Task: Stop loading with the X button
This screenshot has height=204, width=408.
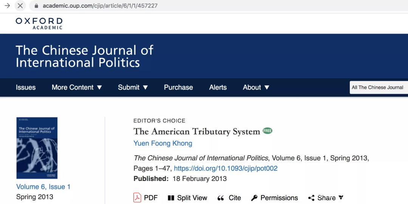Action: click(x=20, y=6)
